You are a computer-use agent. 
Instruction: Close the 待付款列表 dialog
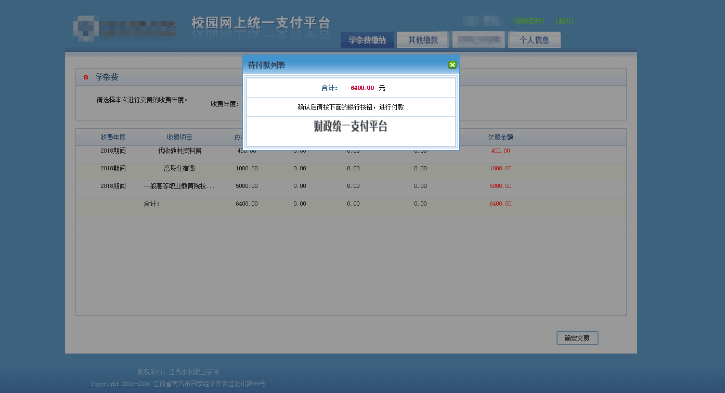[452, 65]
